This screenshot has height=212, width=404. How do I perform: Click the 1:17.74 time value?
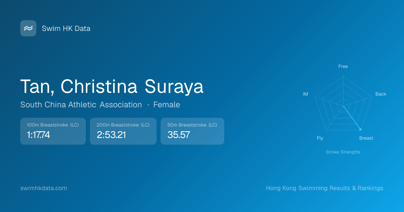[38, 135]
